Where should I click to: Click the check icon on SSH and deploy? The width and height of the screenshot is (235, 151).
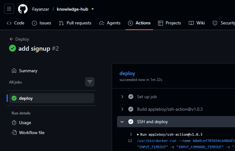click(x=131, y=122)
